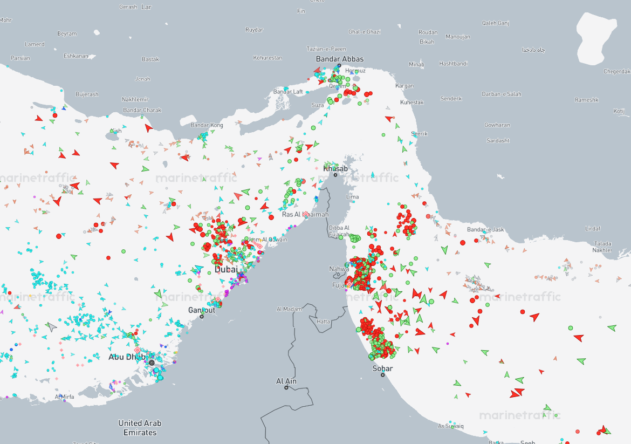The height and width of the screenshot is (444, 631).
Task: Click the Abu Dhabi city label
Action: pos(127,357)
